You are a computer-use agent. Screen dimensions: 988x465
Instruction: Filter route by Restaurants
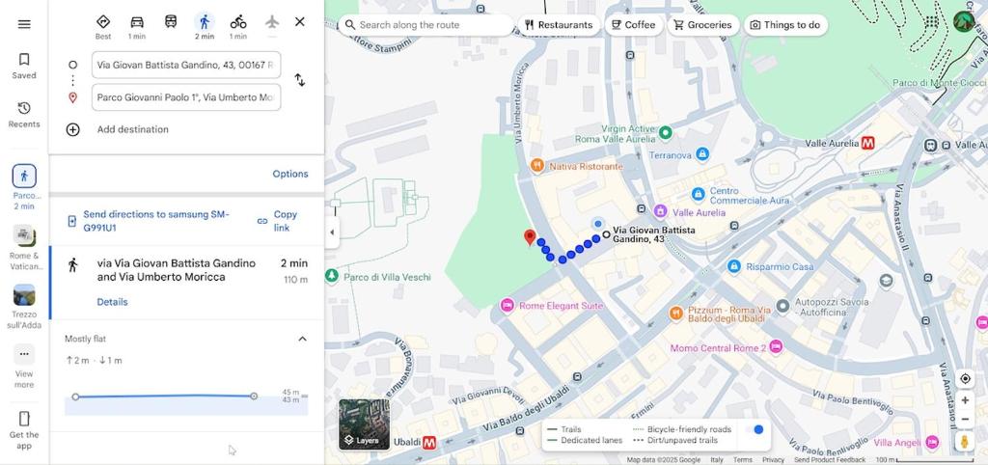558,25
